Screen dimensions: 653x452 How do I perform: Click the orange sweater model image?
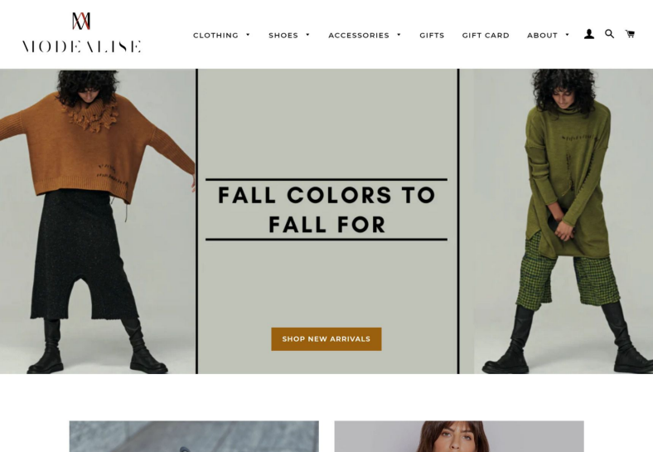(x=98, y=221)
